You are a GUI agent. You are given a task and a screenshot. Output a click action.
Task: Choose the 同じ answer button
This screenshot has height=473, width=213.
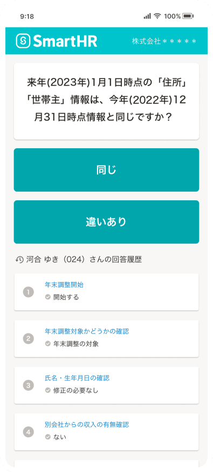[106, 170]
